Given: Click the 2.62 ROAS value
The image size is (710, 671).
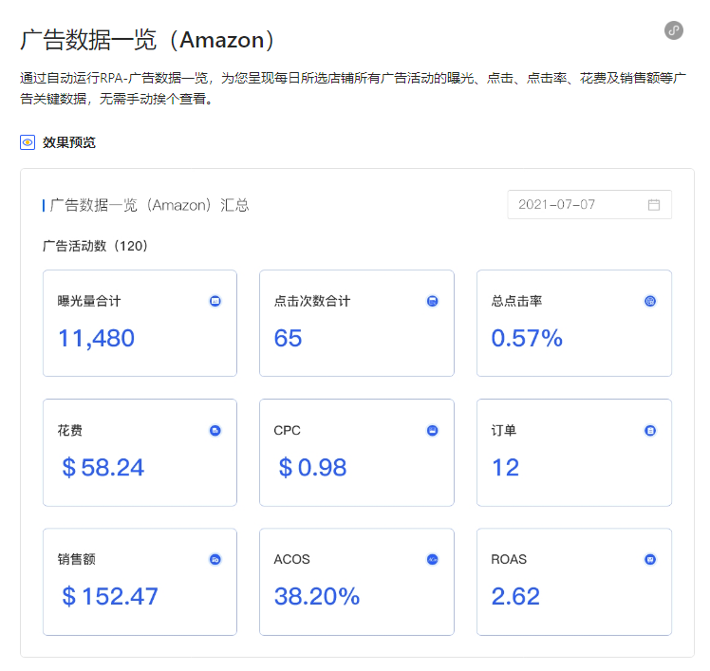Looking at the screenshot, I should click(x=515, y=596).
